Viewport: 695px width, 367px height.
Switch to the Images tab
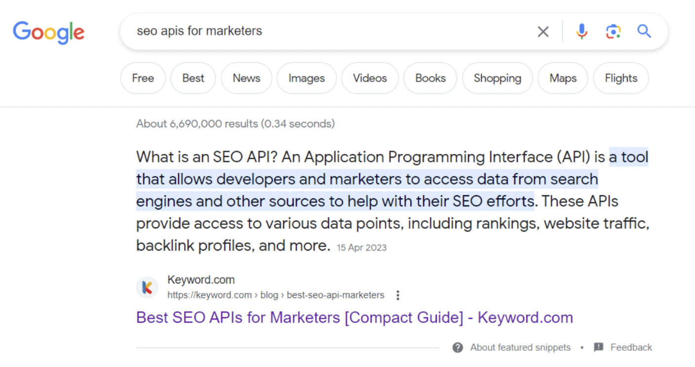pos(306,78)
